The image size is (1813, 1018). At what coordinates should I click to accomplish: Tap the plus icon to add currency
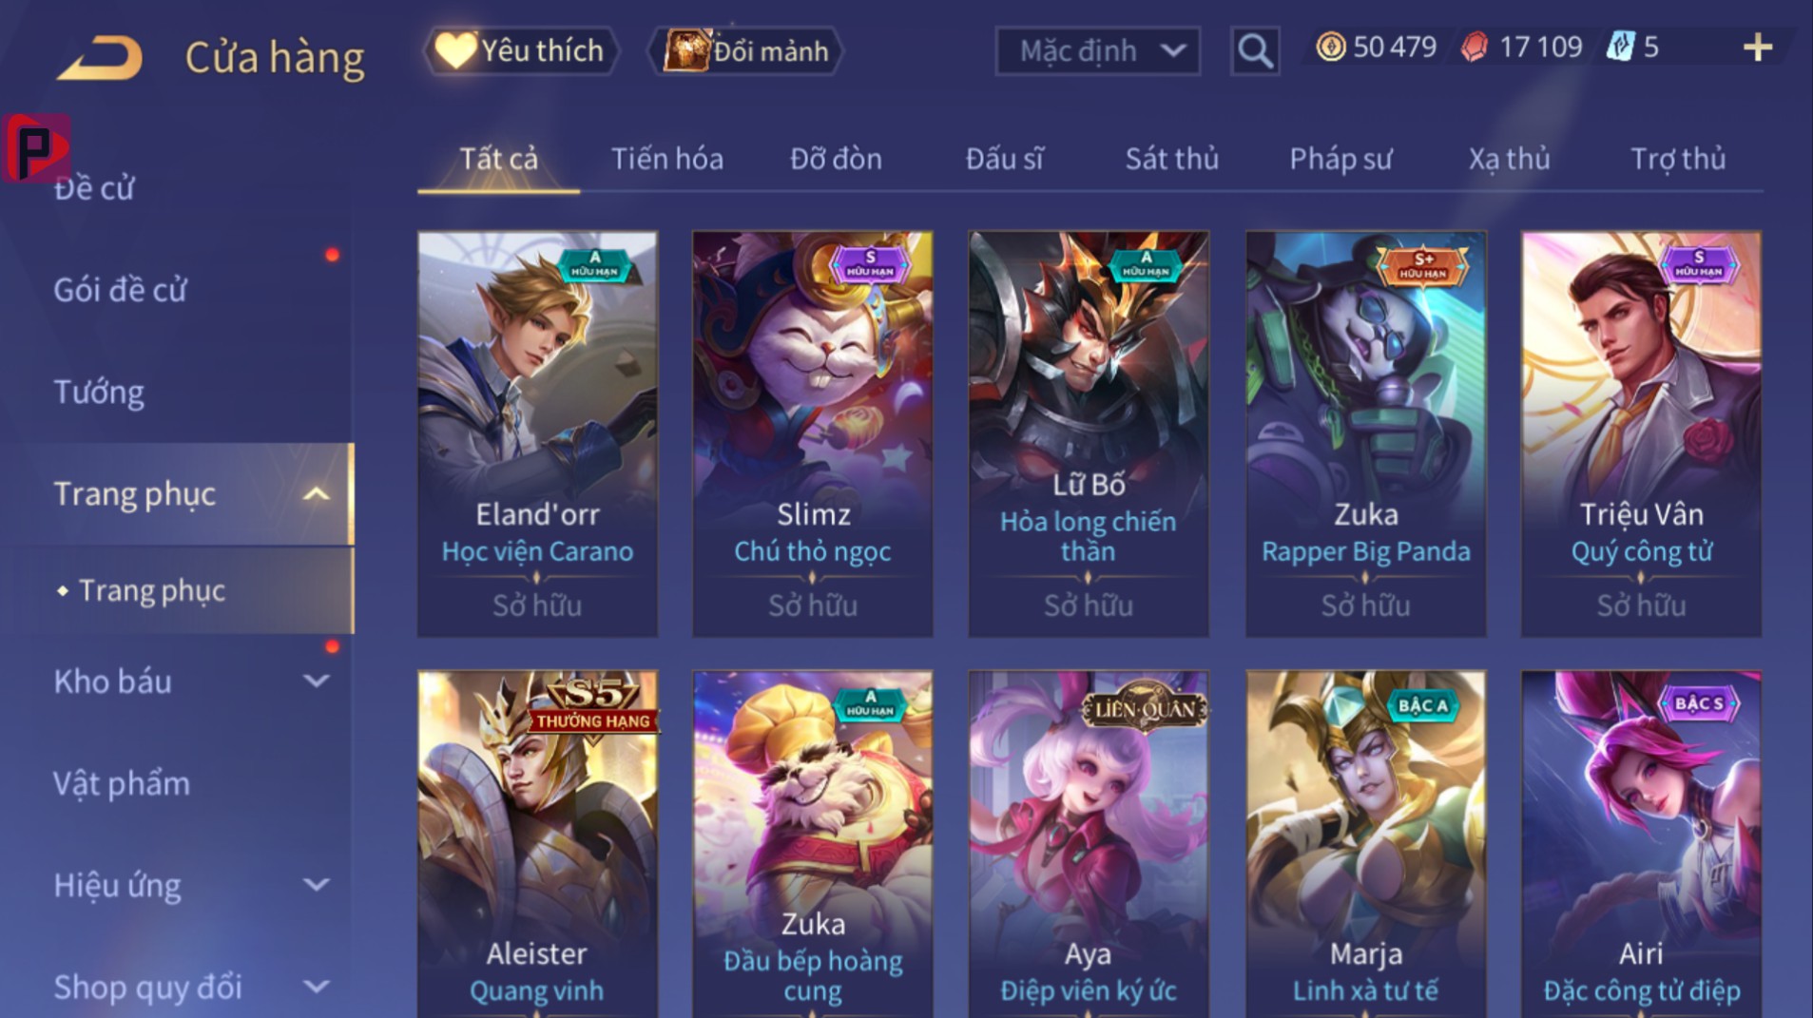[x=1758, y=48]
